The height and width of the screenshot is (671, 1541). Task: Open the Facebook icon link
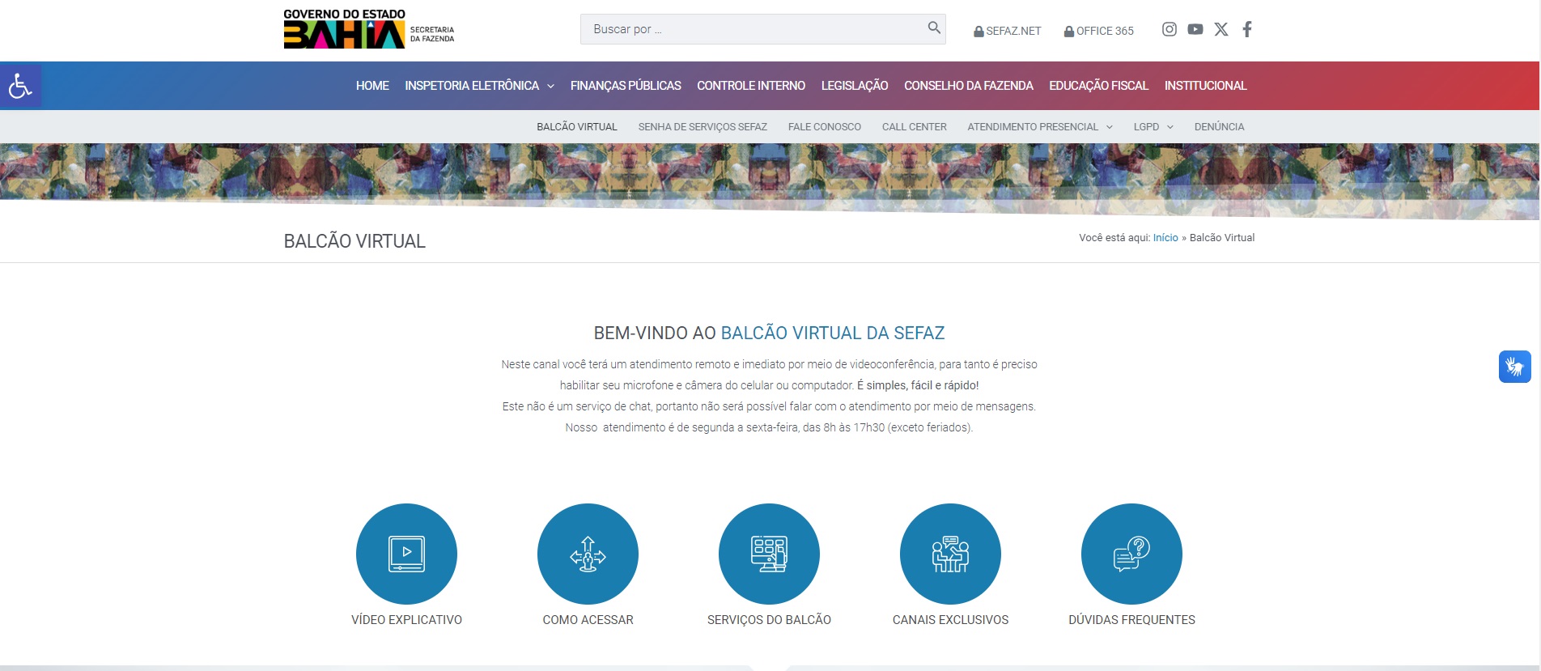[x=1246, y=29]
